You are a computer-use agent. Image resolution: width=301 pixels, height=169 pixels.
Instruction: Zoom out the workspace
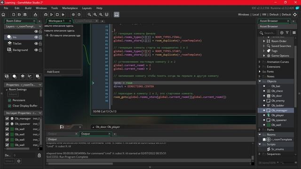89,15
